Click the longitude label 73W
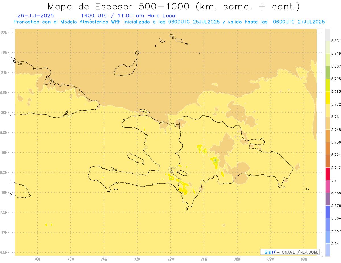341x263 pixels. coord(137,259)
